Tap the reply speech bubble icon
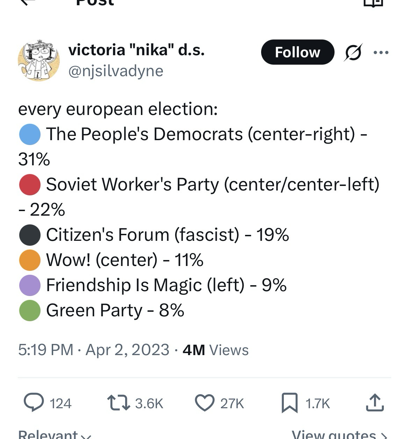409x439 pixels. 34,402
